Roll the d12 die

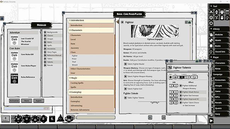tap(27, 119)
